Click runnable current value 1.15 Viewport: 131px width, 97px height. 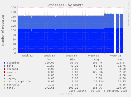click(51, 85)
